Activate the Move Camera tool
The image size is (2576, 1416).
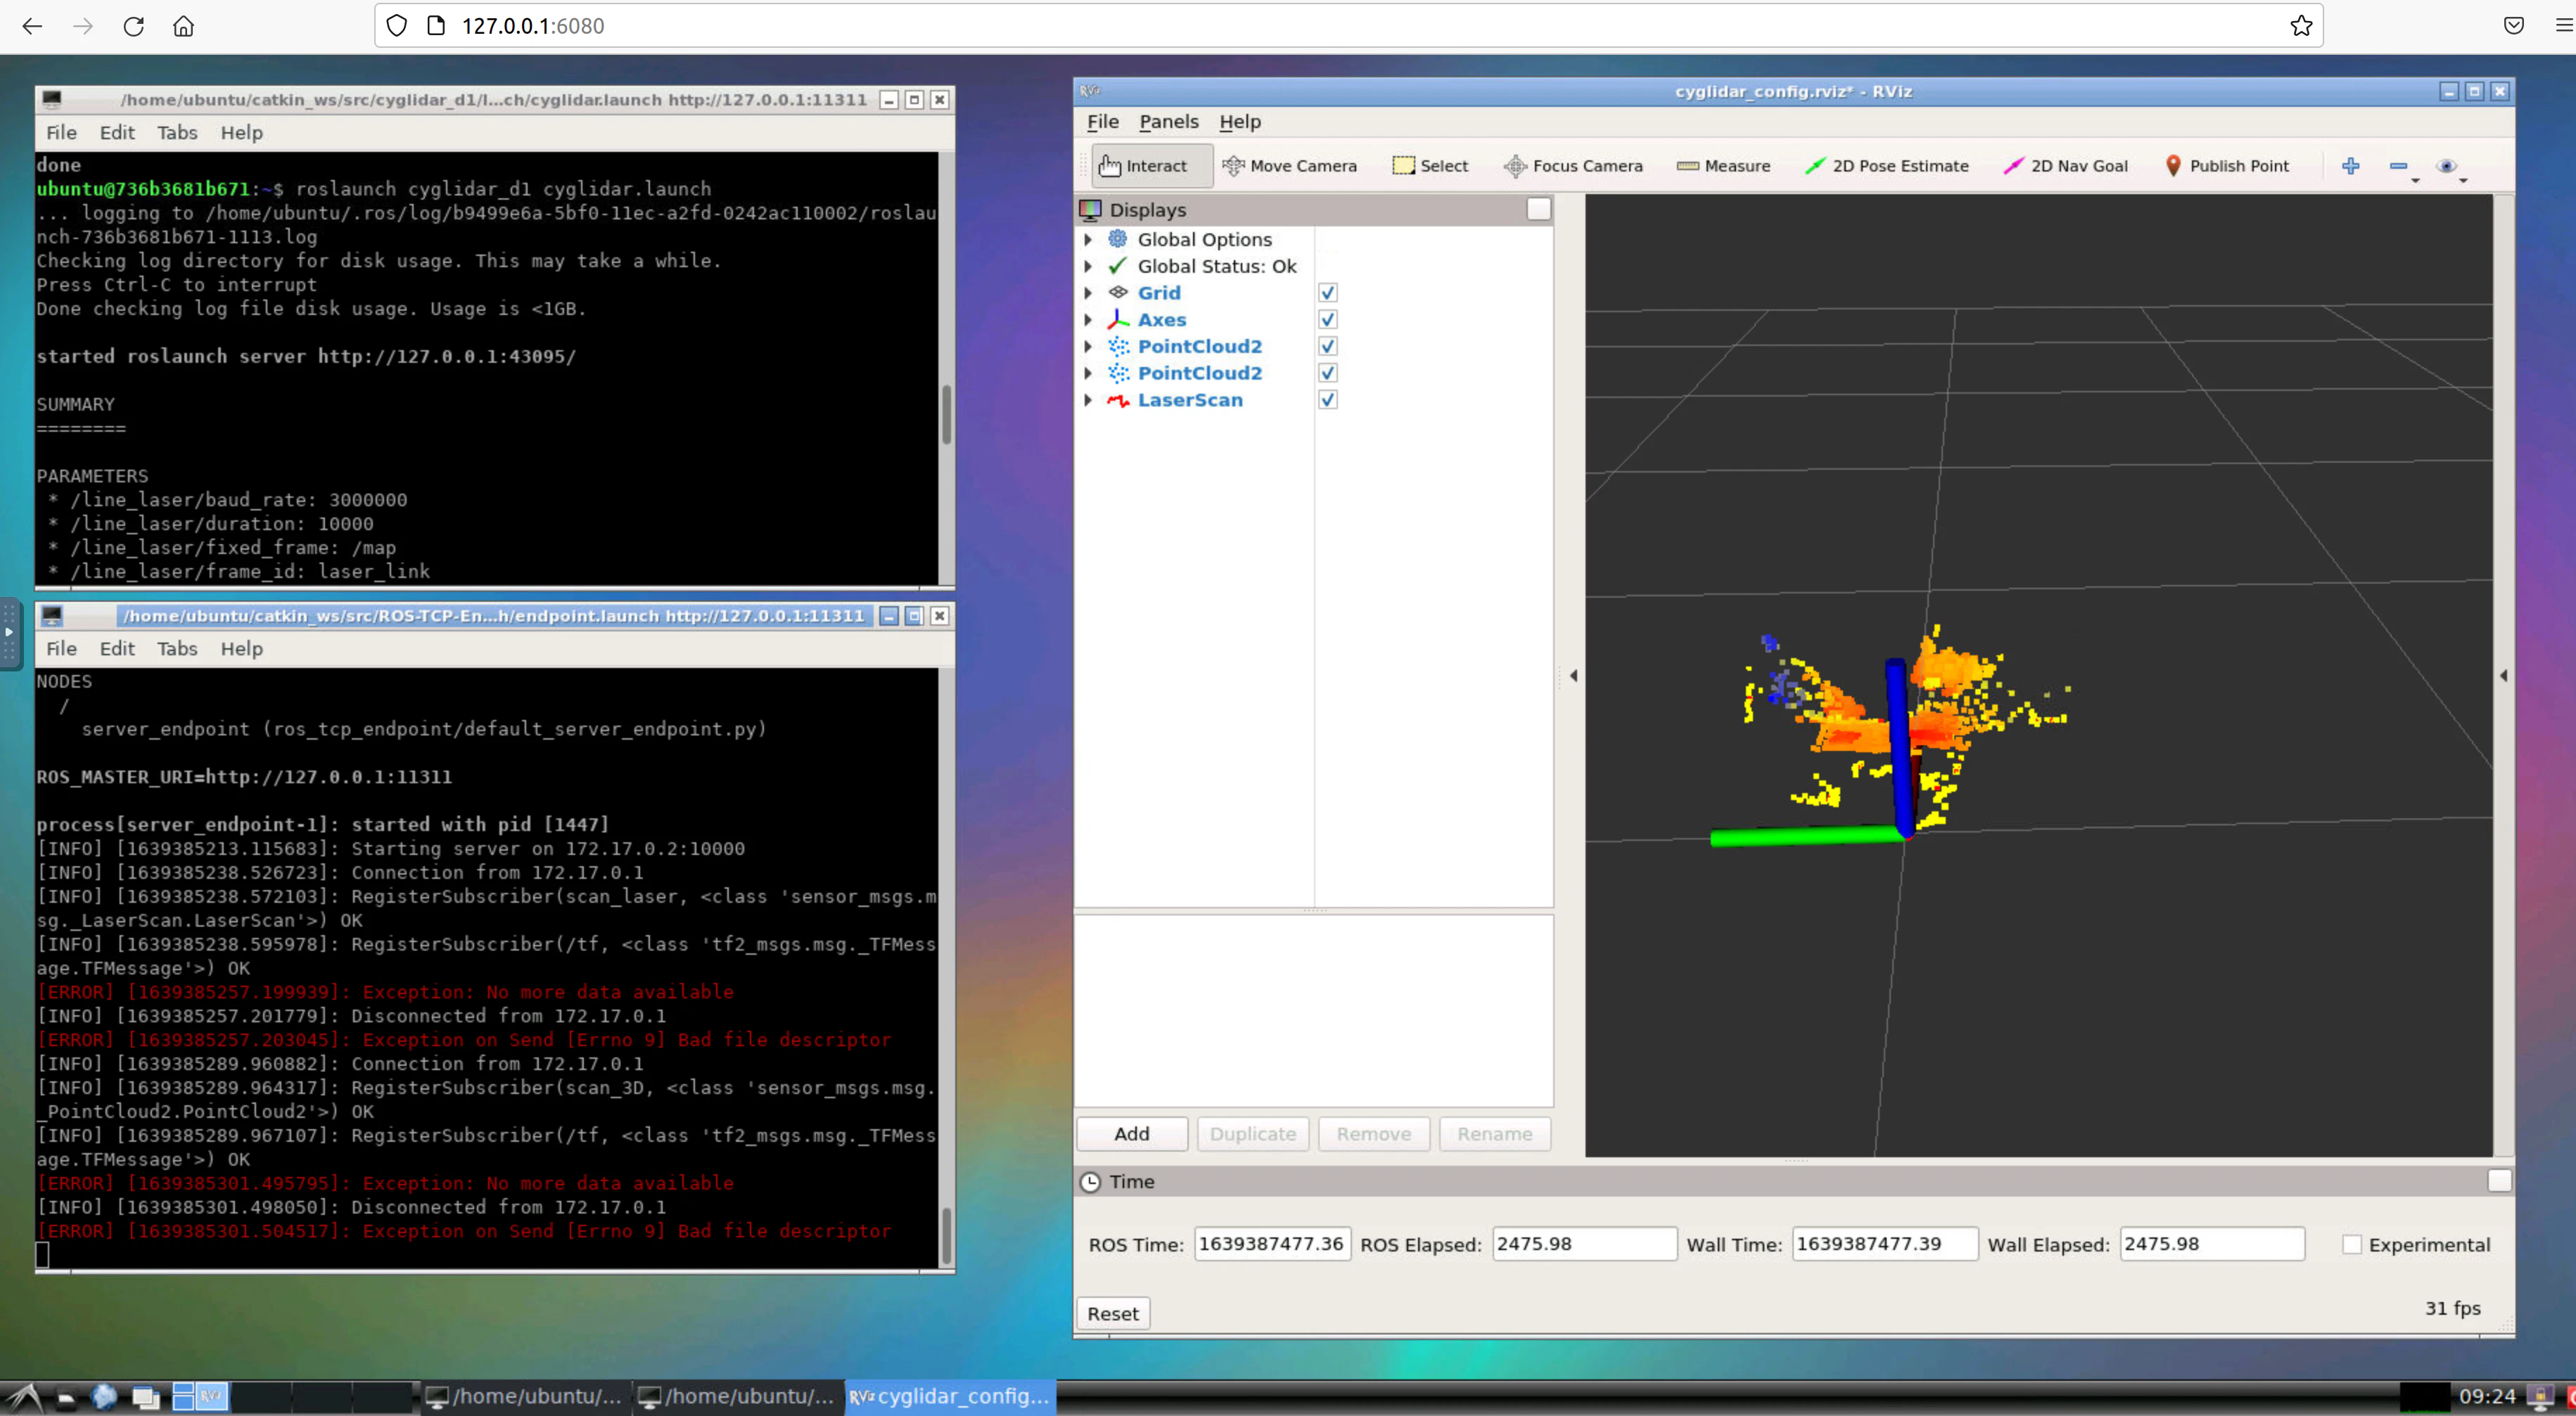(1289, 166)
